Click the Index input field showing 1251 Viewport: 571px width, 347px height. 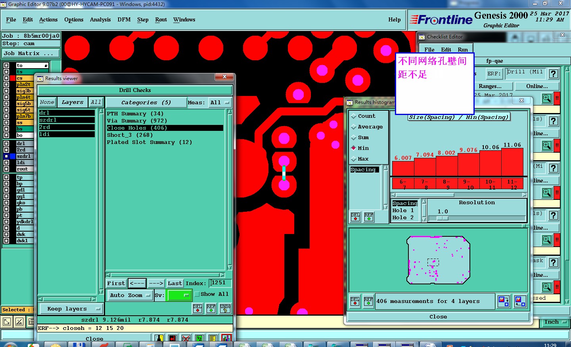220,283
